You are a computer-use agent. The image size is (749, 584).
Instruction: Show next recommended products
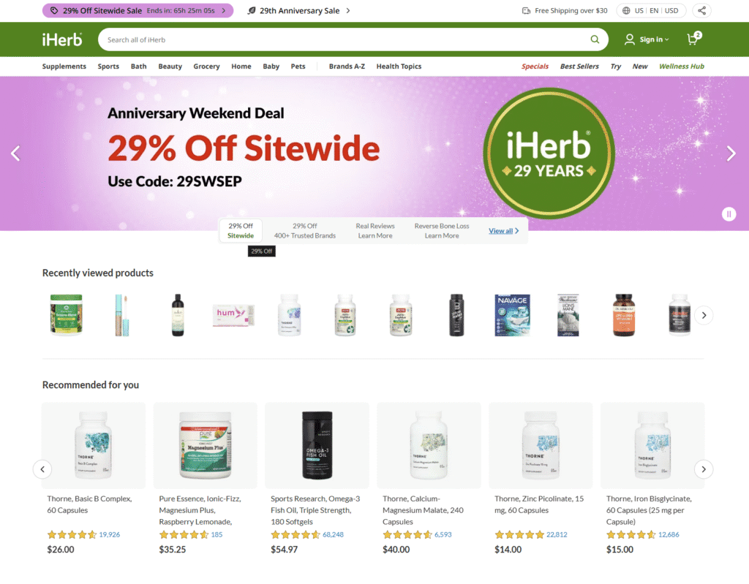click(x=704, y=469)
